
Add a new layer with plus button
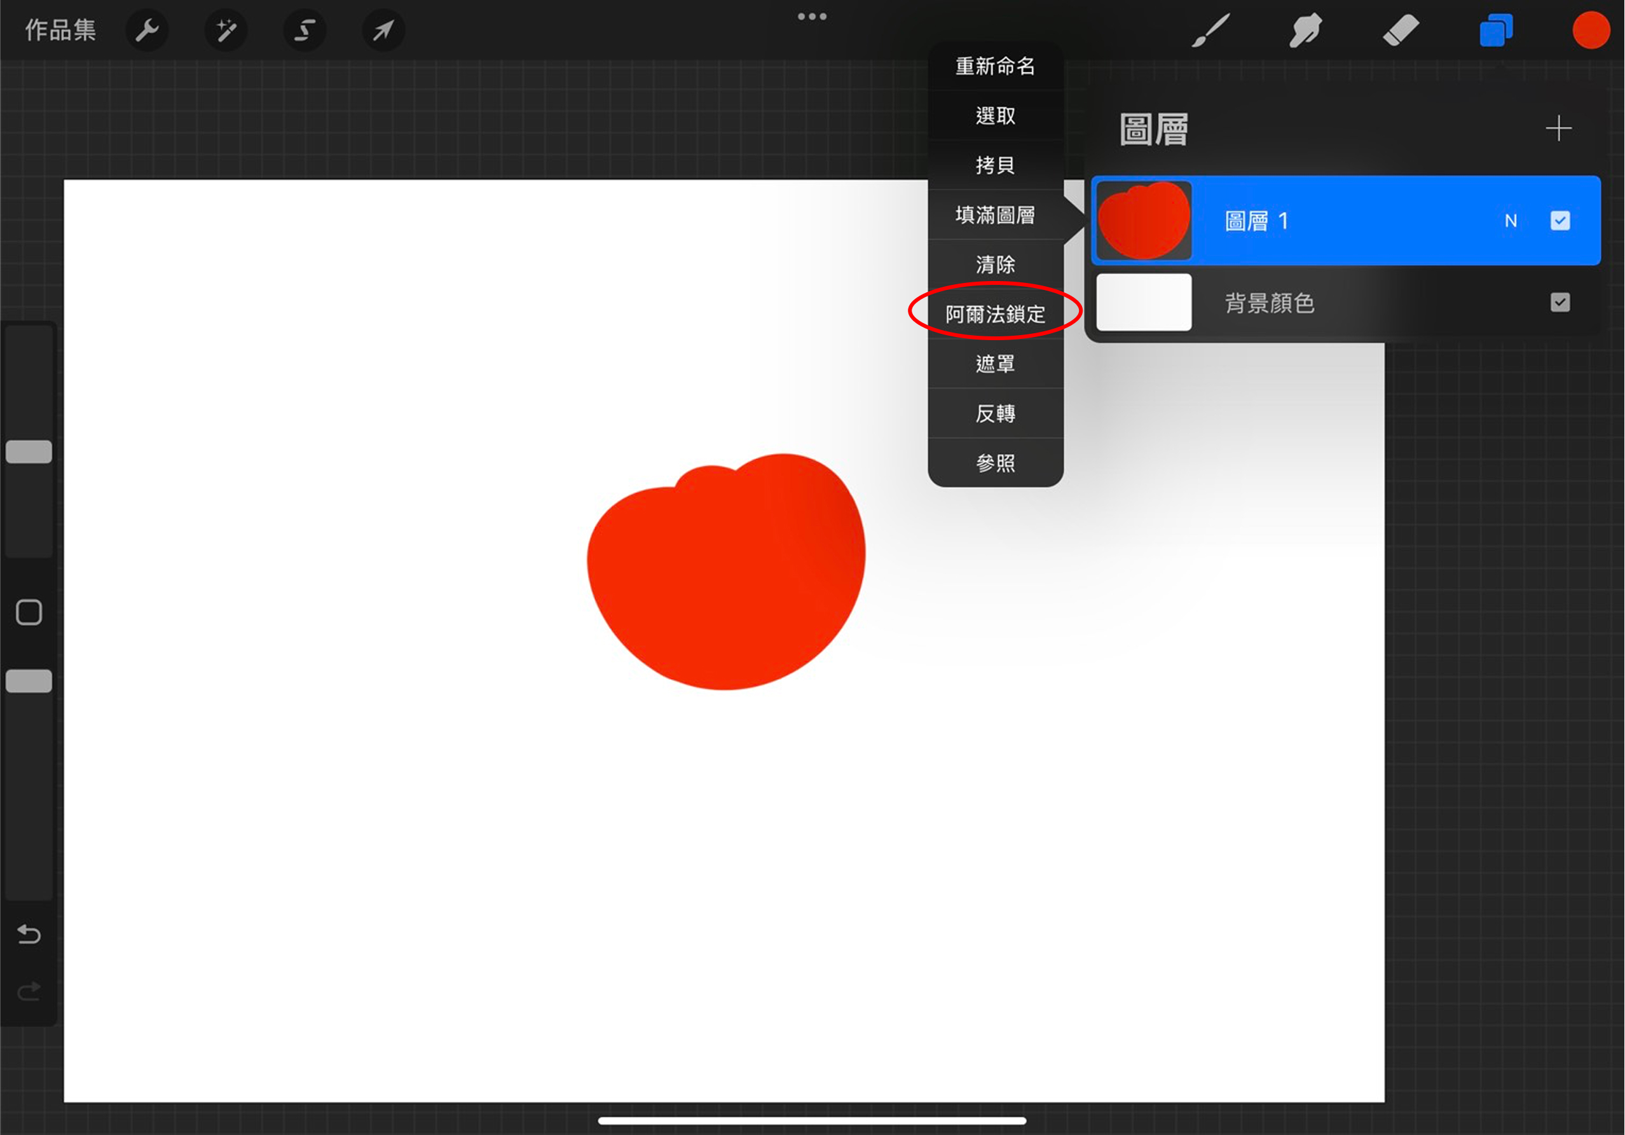pyautogui.click(x=1558, y=129)
